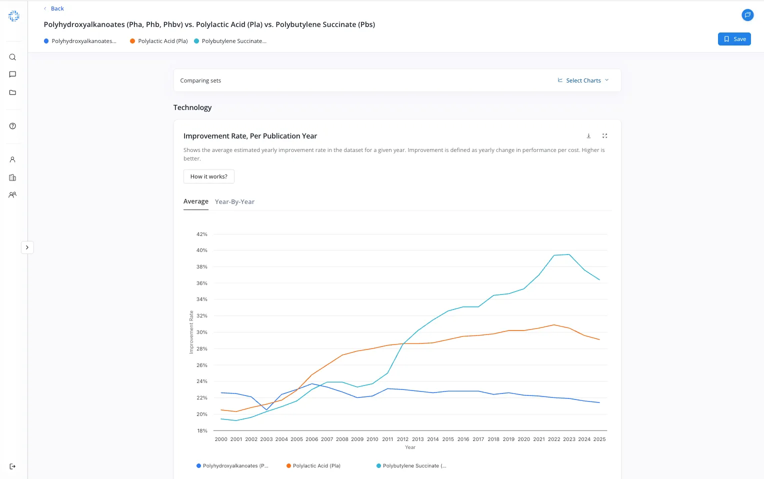
Task: Download the Improvement Rate chart
Action: tap(588, 136)
